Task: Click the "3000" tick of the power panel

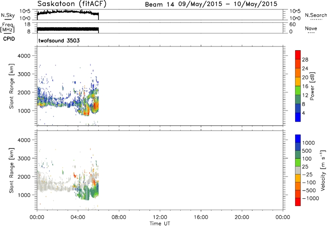Action: pyautogui.click(x=24, y=74)
